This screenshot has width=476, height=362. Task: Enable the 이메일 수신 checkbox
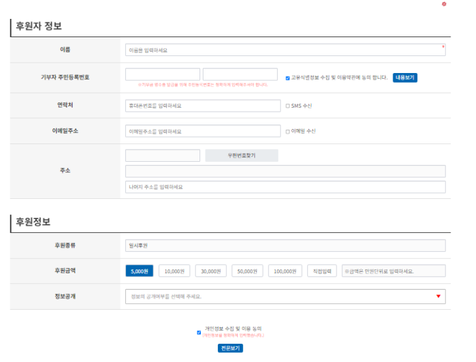tap(288, 132)
